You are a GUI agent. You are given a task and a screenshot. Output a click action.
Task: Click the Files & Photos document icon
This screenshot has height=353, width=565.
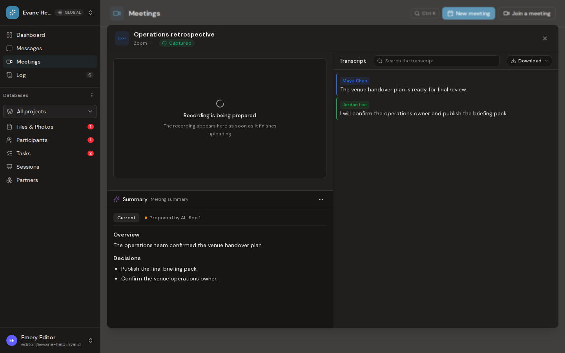(9, 127)
